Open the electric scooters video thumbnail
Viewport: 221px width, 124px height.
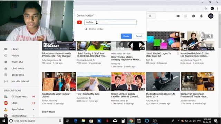click(163, 82)
